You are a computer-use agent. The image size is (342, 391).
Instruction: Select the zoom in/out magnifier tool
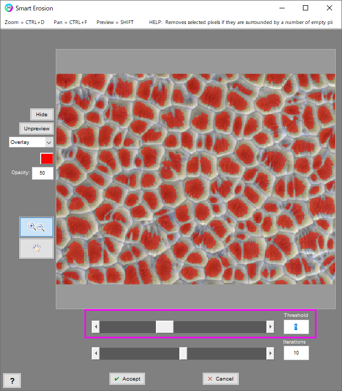(36, 227)
